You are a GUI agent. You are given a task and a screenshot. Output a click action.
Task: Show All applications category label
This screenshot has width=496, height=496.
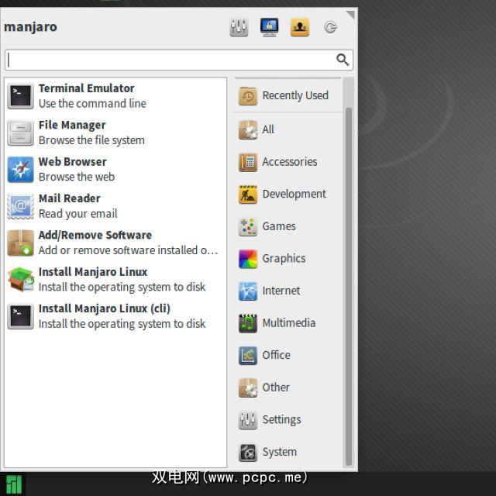(268, 129)
